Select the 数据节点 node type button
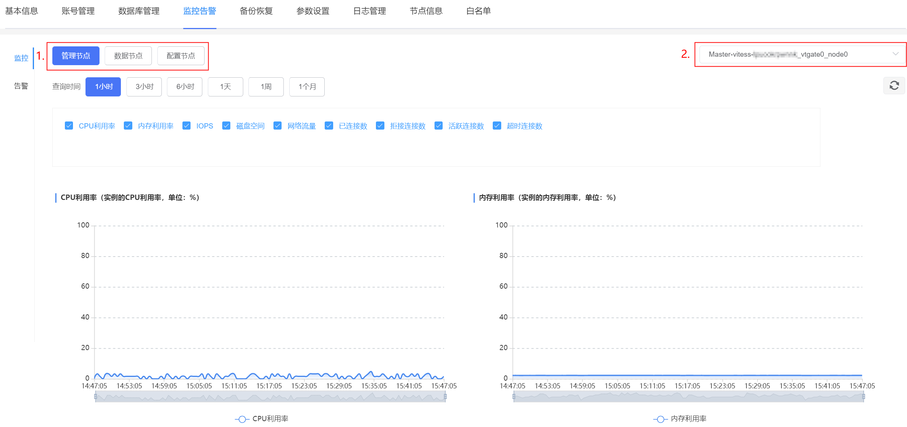Image resolution: width=907 pixels, height=427 pixels. [x=128, y=56]
